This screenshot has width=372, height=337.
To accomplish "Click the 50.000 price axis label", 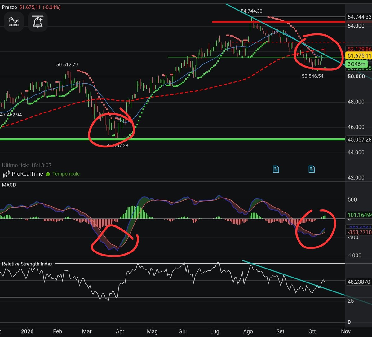I will click(x=356, y=76).
